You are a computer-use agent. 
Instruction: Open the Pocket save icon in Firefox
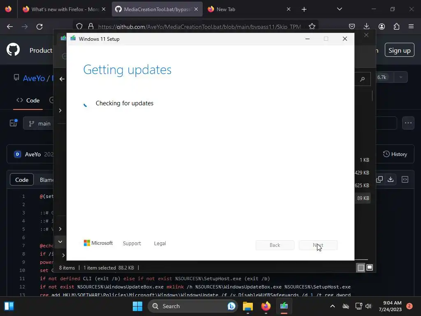pyautogui.click(x=352, y=26)
